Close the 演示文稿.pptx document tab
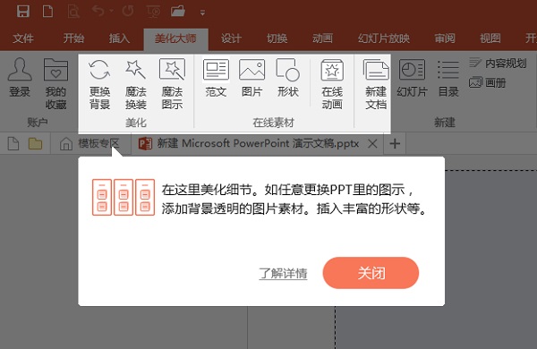The width and height of the screenshot is (537, 349). tap(372, 143)
